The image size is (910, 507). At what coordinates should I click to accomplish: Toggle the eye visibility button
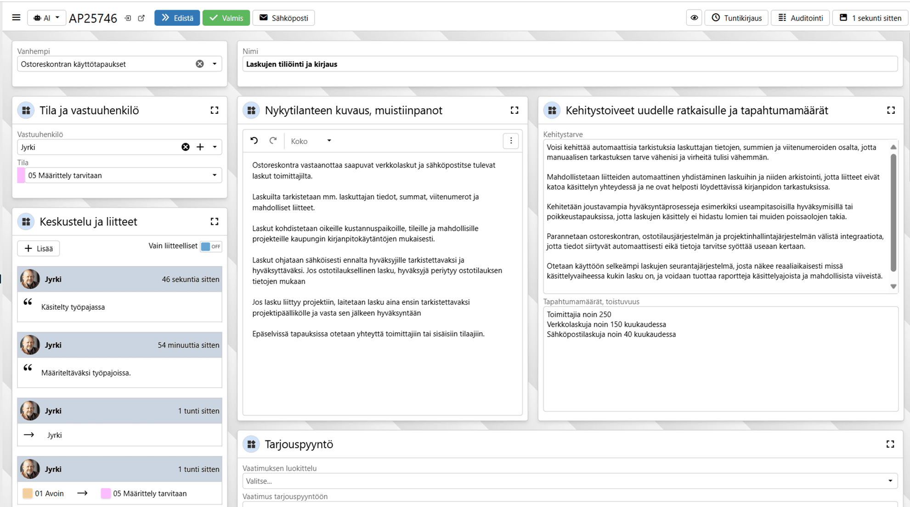(694, 18)
